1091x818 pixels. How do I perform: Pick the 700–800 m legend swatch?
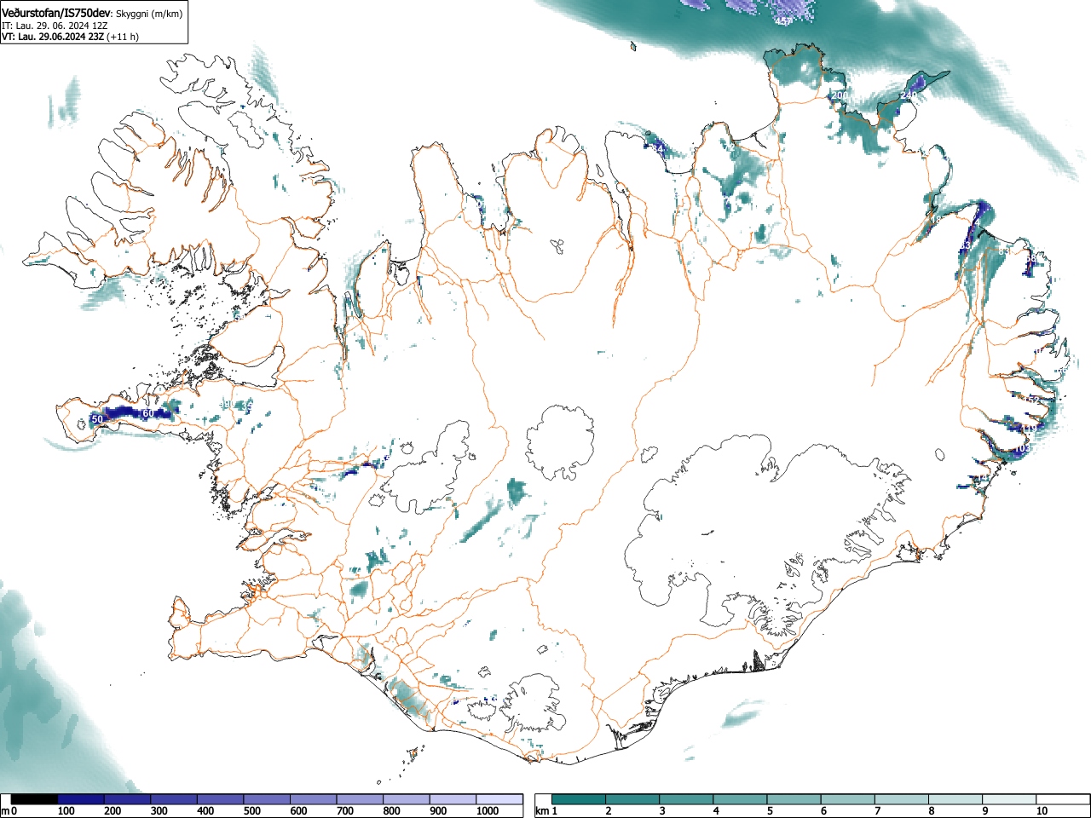pyautogui.click(x=360, y=799)
